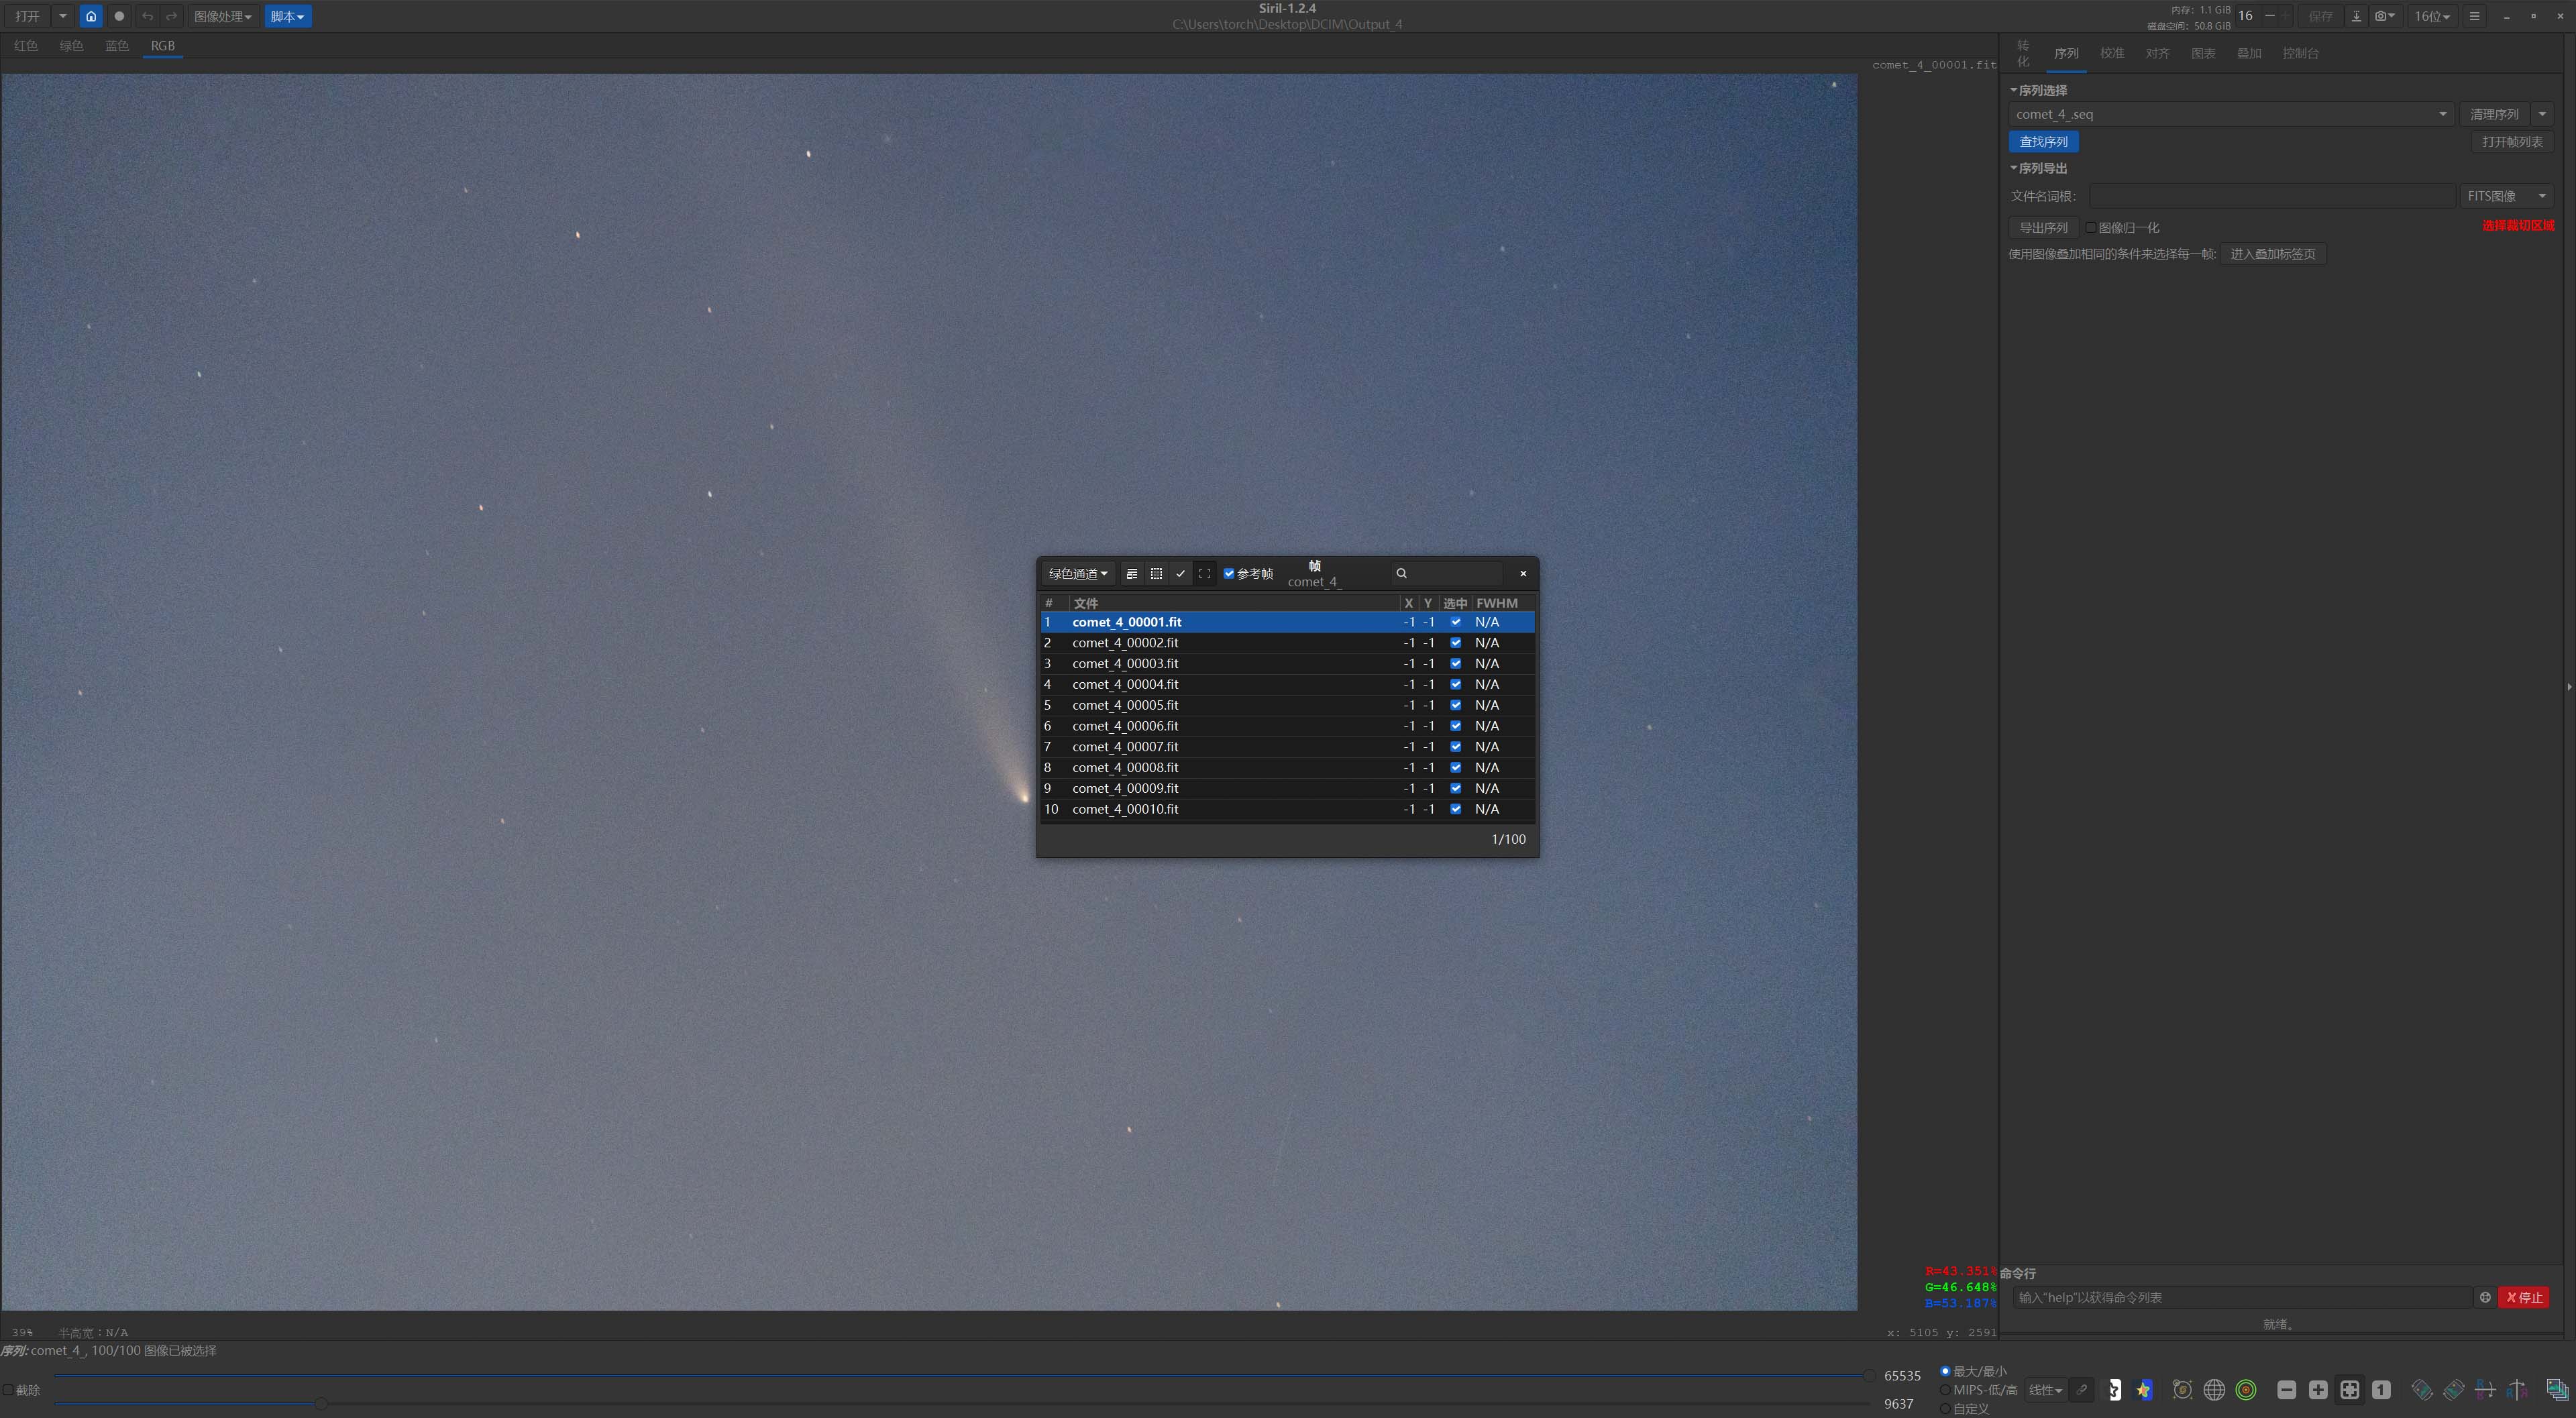Click the 文件名词根 input field
The width and height of the screenshot is (2576, 1418).
pos(2272,196)
